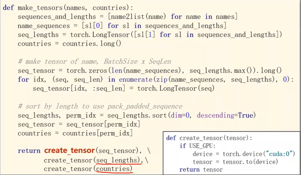Screen dimensions: 301x175
Task: Click 'countries' inside the last create_tensor call
Action: (113, 169)
